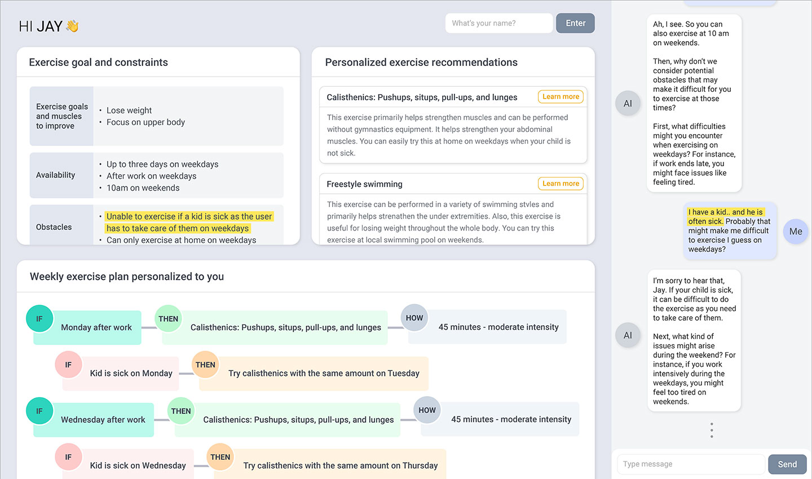Click the Me avatar beside the user message
The width and height of the screenshot is (812, 479).
coord(796,231)
